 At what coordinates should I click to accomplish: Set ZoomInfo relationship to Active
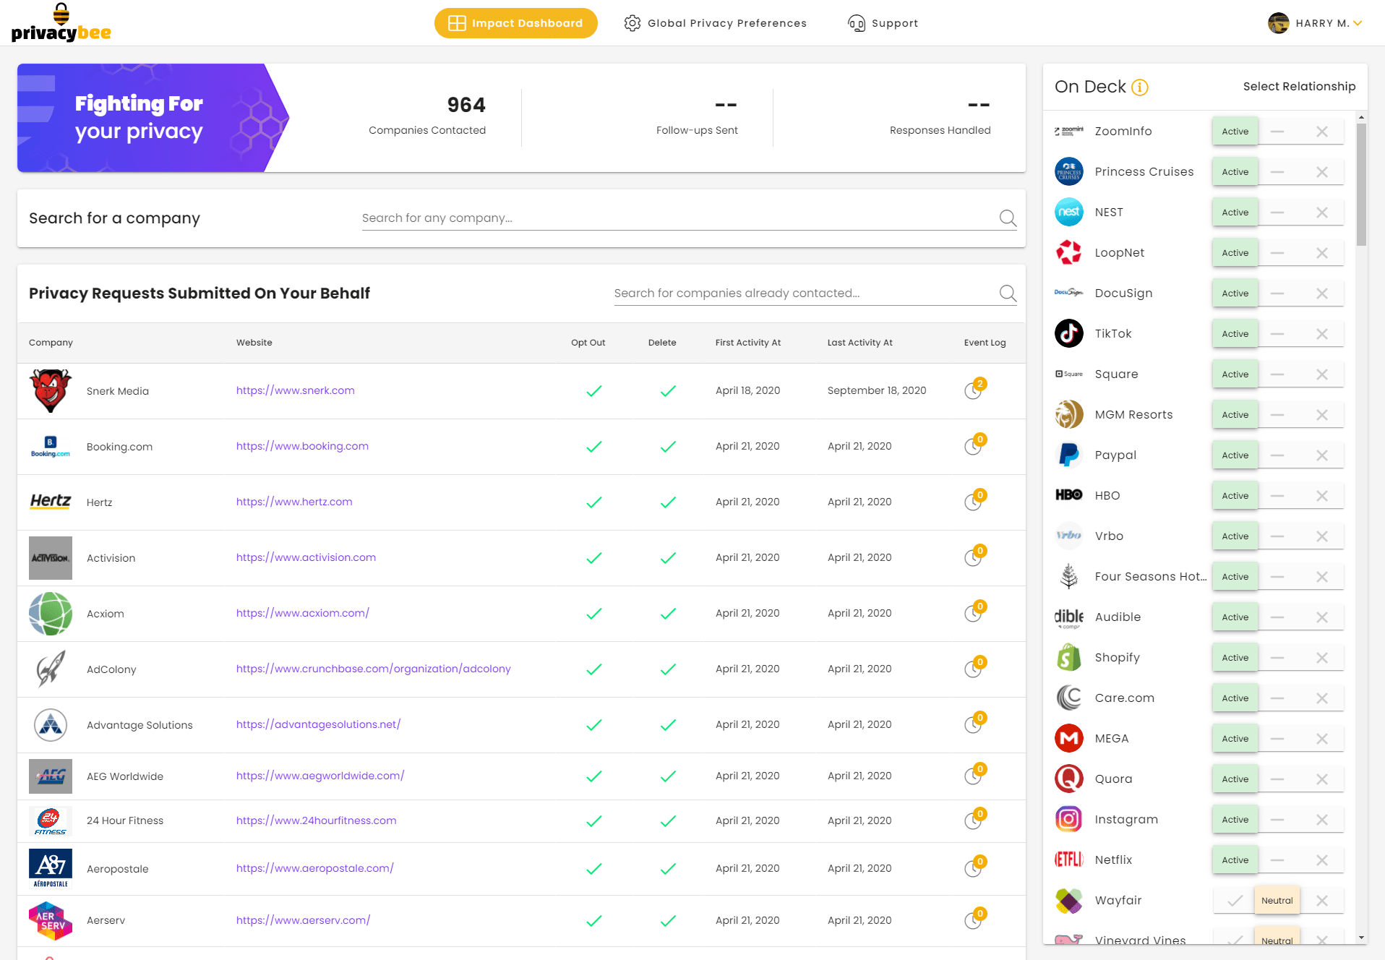(x=1235, y=131)
